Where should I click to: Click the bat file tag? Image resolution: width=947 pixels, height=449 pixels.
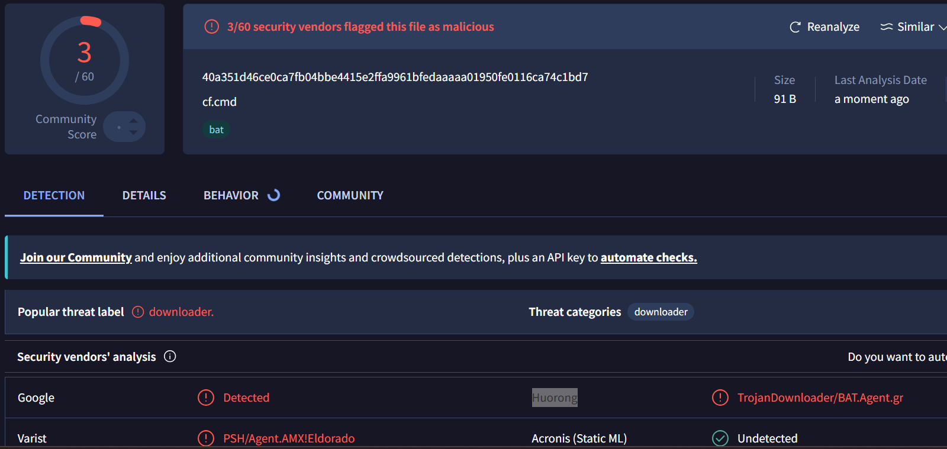click(x=216, y=130)
